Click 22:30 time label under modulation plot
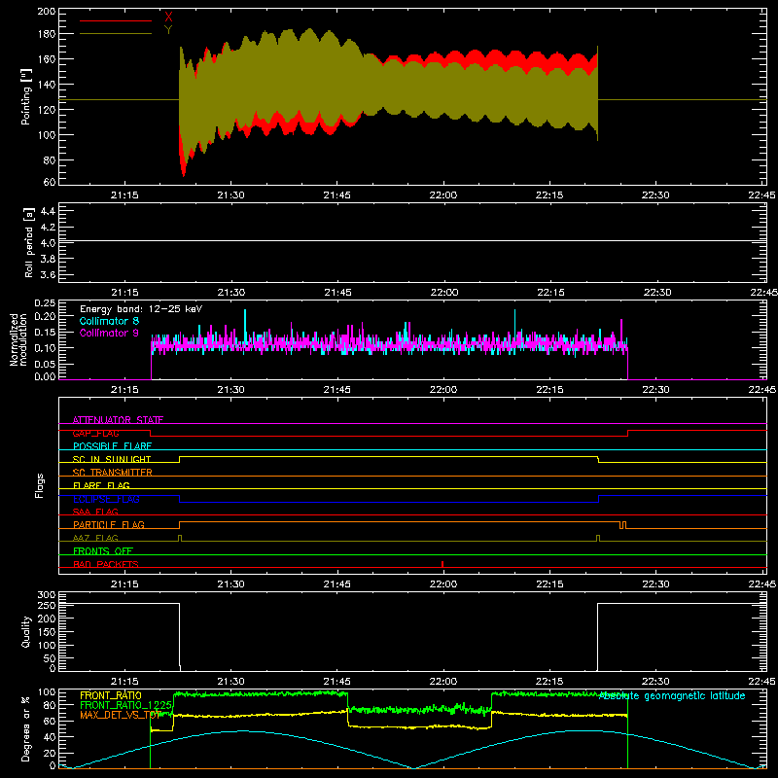This screenshot has width=778, height=778. coord(655,390)
